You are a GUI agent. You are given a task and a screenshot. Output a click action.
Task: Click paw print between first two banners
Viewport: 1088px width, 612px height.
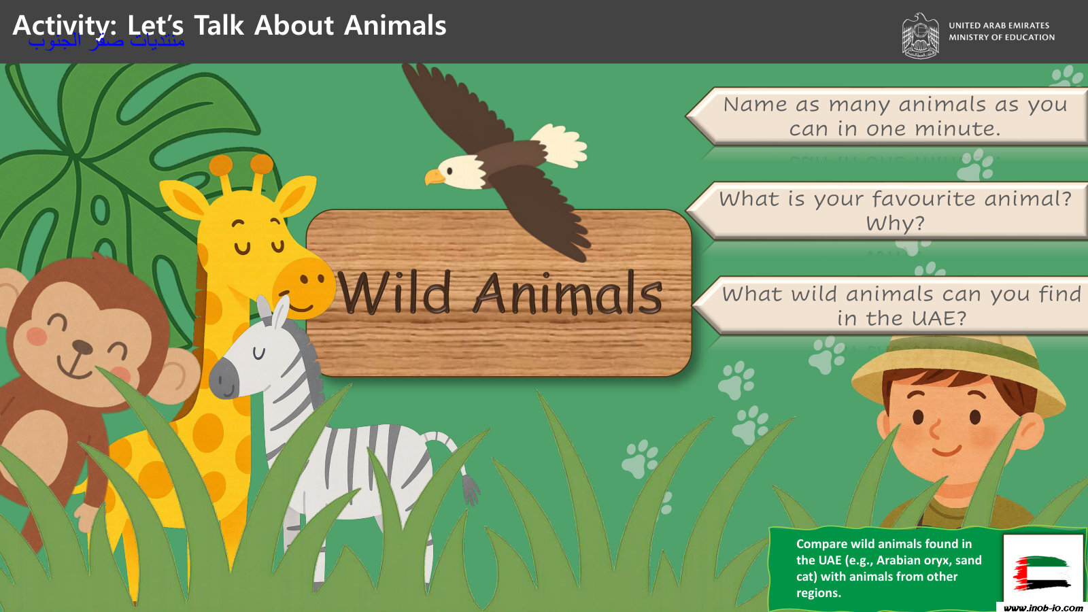tap(977, 165)
